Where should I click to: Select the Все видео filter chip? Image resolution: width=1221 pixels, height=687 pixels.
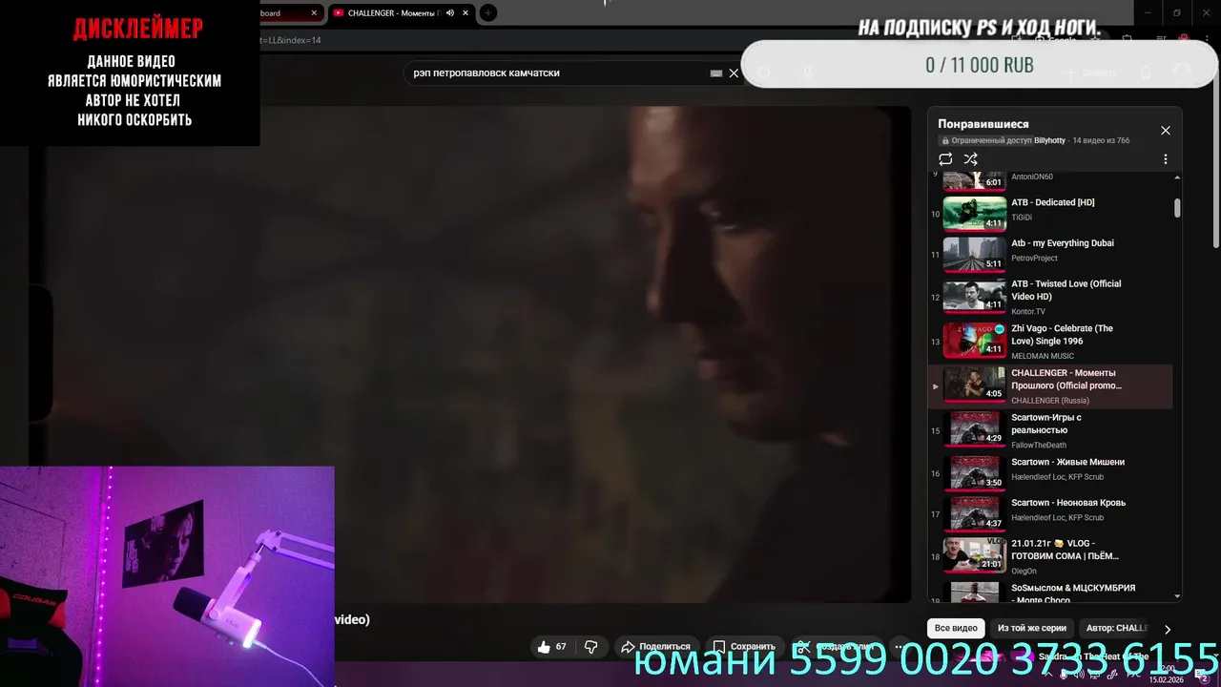(956, 629)
